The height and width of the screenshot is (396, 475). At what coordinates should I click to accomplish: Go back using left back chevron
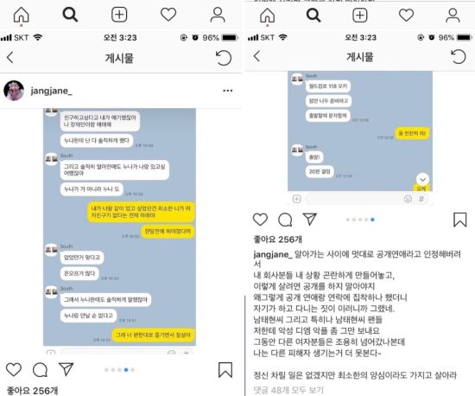tap(10, 57)
